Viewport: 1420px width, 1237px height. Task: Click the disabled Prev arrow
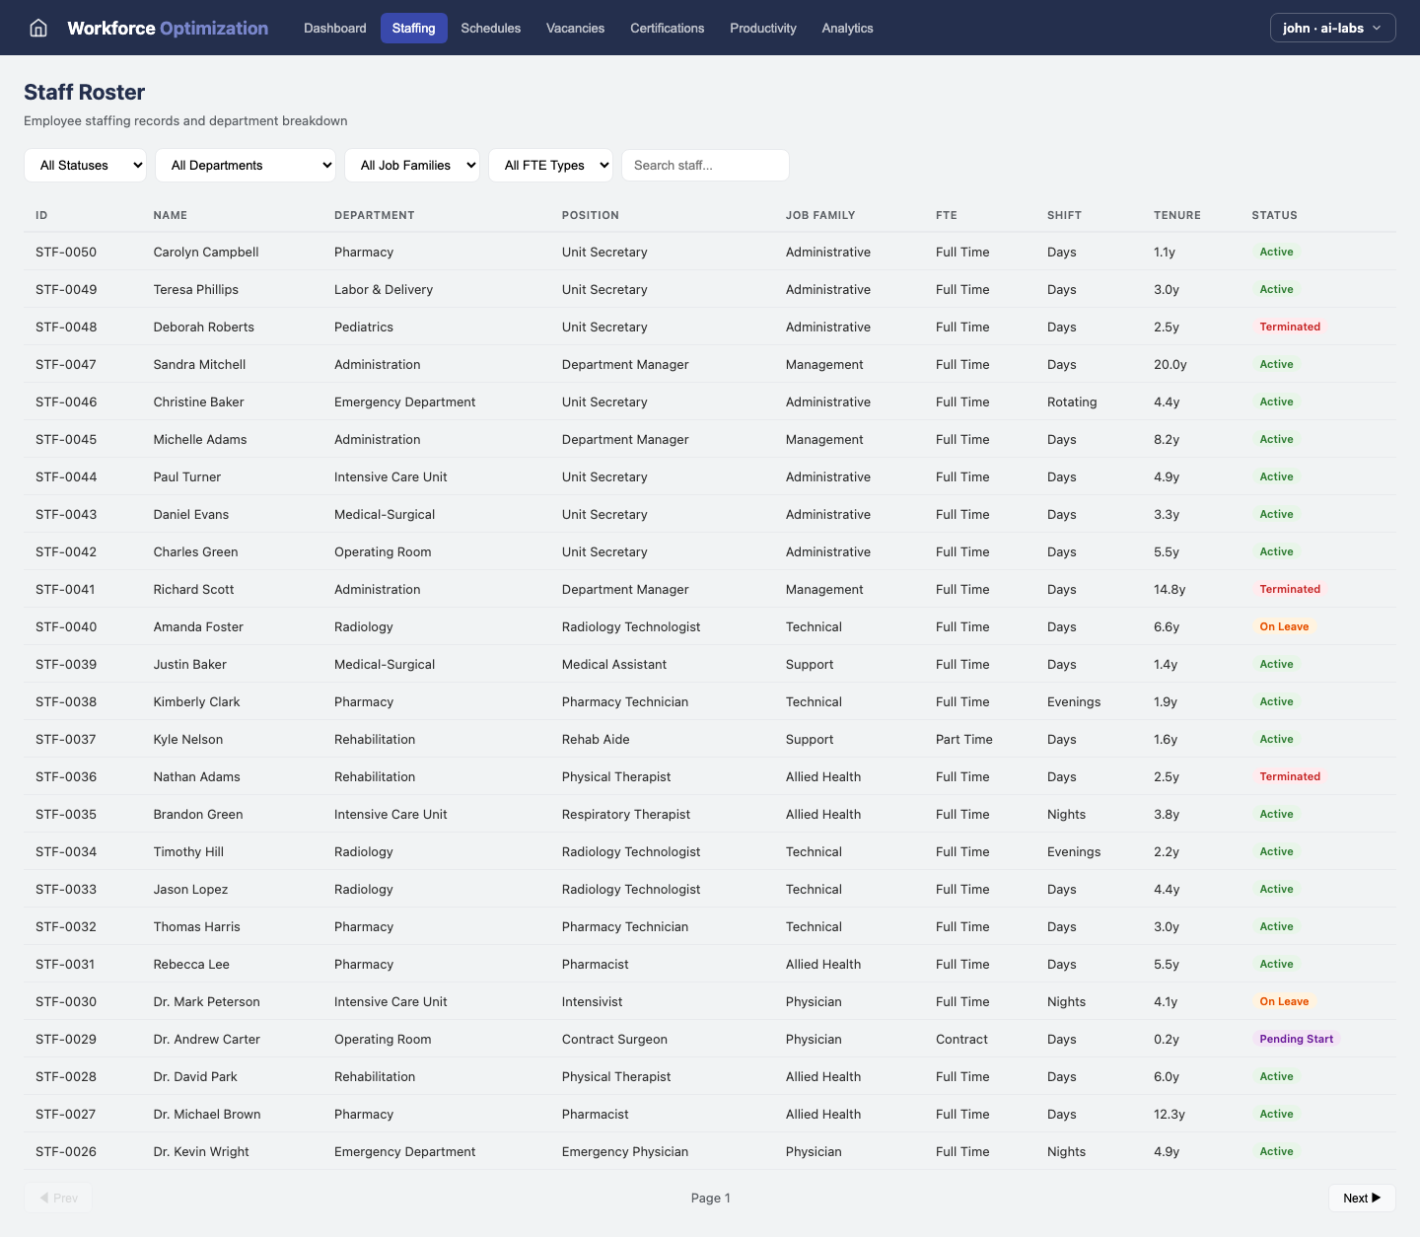tap(58, 1198)
